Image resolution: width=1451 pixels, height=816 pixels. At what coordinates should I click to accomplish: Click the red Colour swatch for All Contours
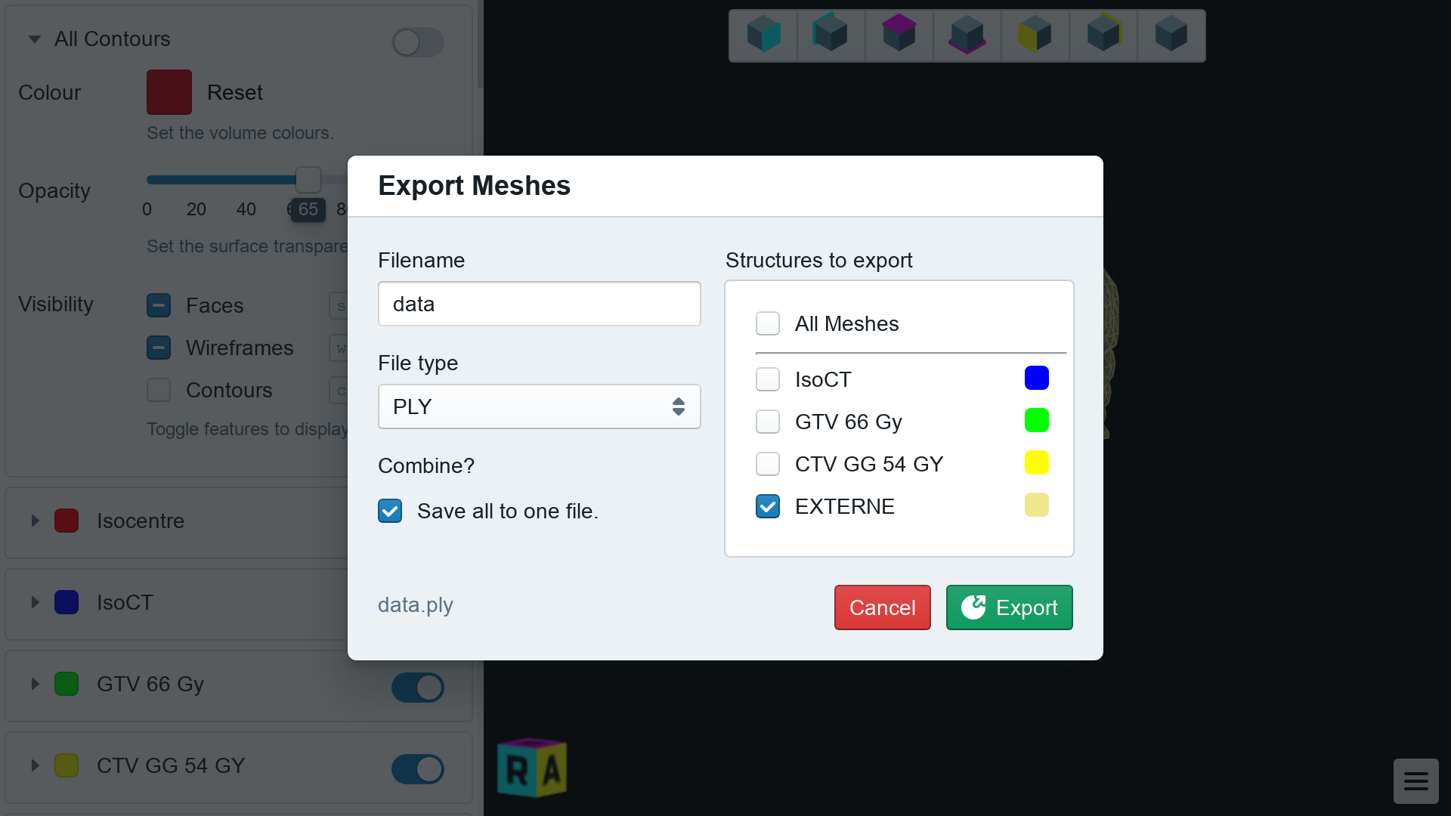(169, 92)
